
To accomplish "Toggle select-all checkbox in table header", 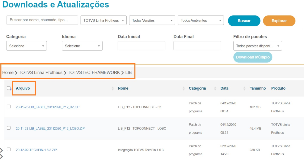I will [x=9, y=88].
